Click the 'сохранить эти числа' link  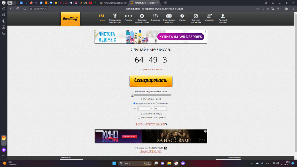pyautogui.click(x=151, y=69)
